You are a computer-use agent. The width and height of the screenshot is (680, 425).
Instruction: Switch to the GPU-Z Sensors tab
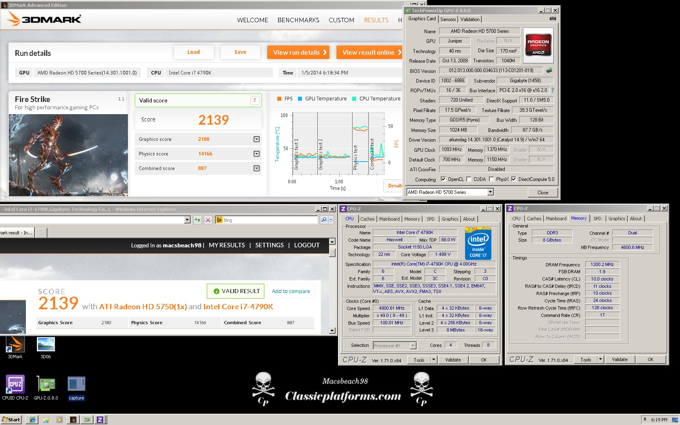click(448, 19)
